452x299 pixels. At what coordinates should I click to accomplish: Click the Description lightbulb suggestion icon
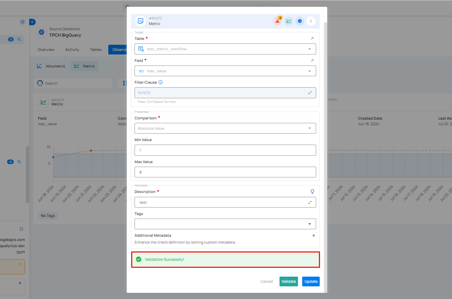coord(312,192)
